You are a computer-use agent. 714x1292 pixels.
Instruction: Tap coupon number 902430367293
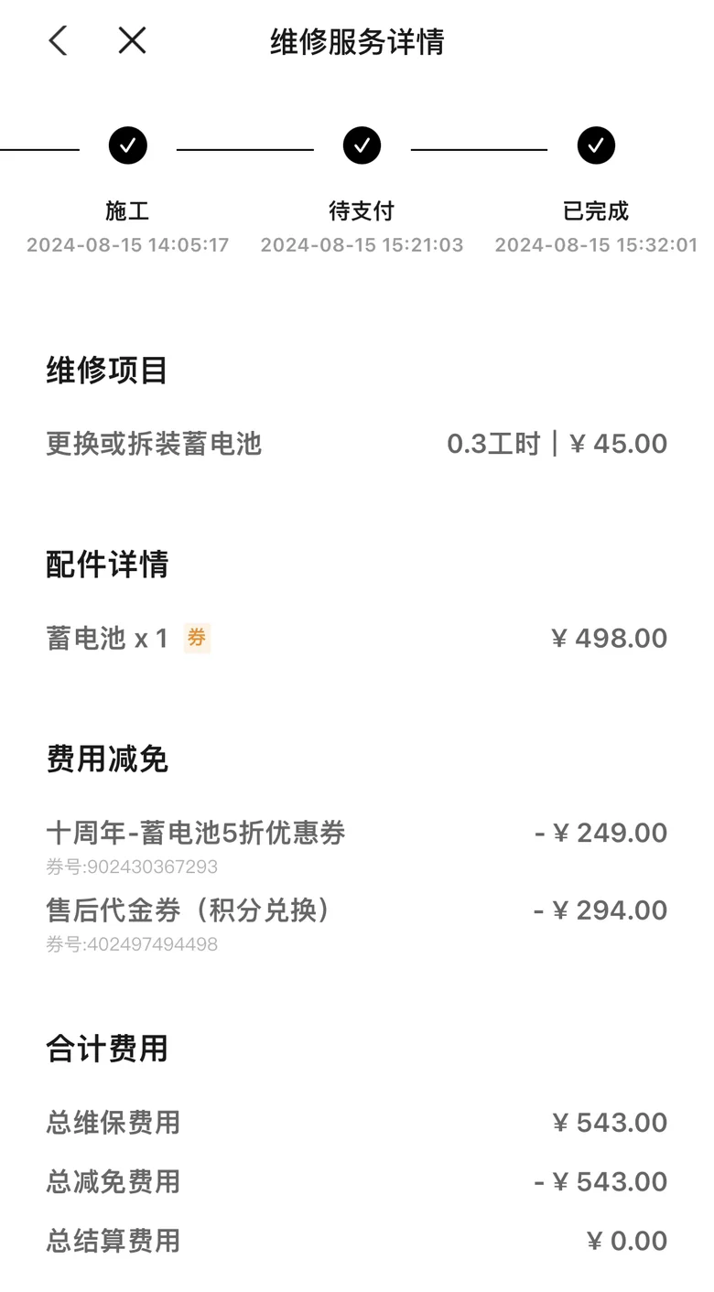[132, 867]
